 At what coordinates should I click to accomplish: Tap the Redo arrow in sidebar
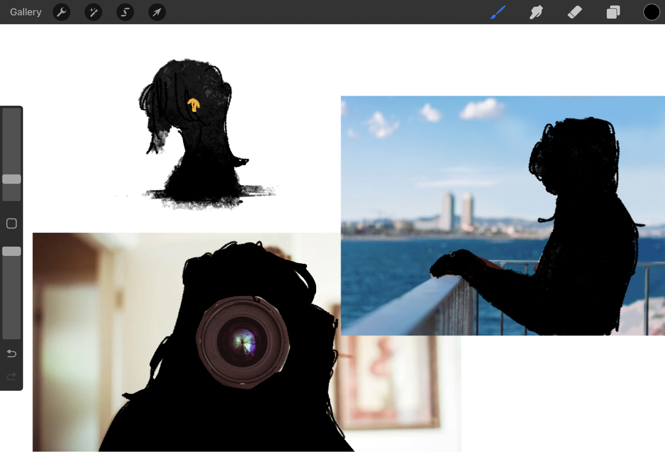(12, 376)
